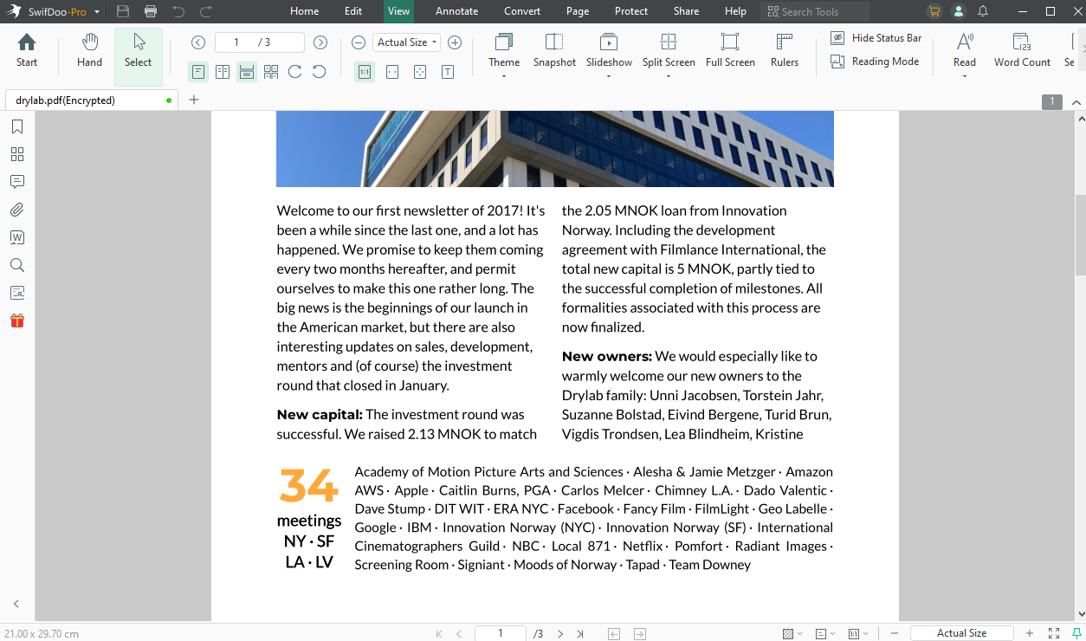1086x641 pixels.
Task: Toggle the fit visible text button
Action: 448,72
